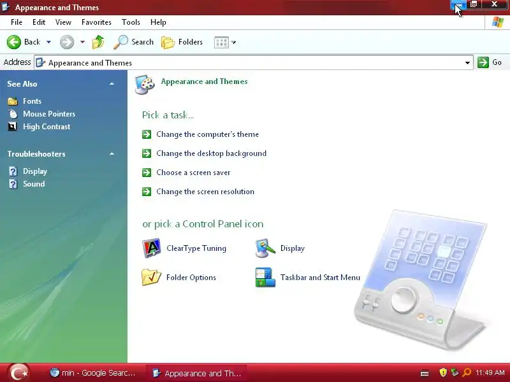This screenshot has height=382, width=510.
Task: Open the Display control panel icon
Action: (x=265, y=248)
